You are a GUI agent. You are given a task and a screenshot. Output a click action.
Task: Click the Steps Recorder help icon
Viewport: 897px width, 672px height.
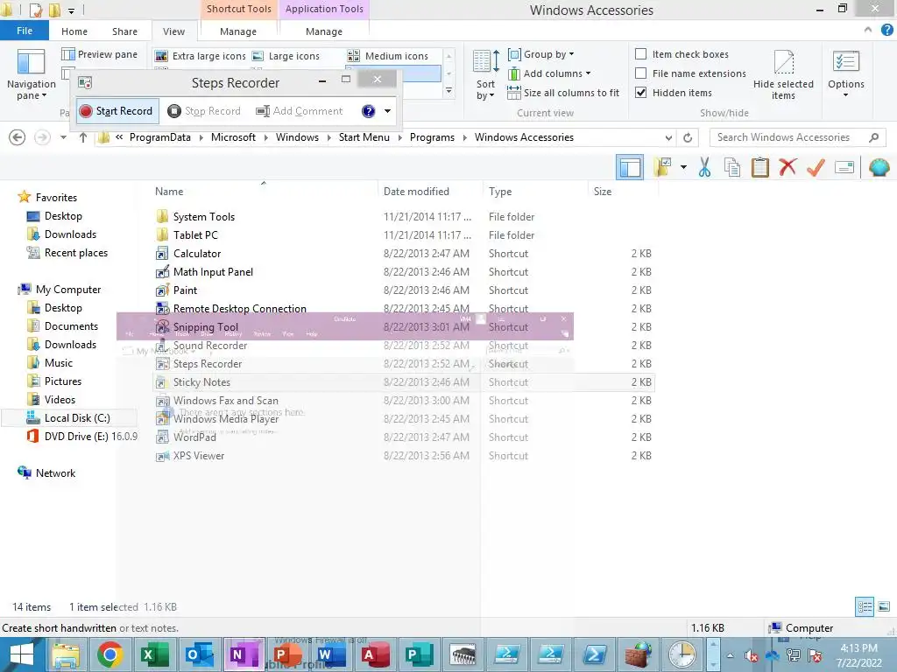tap(368, 111)
